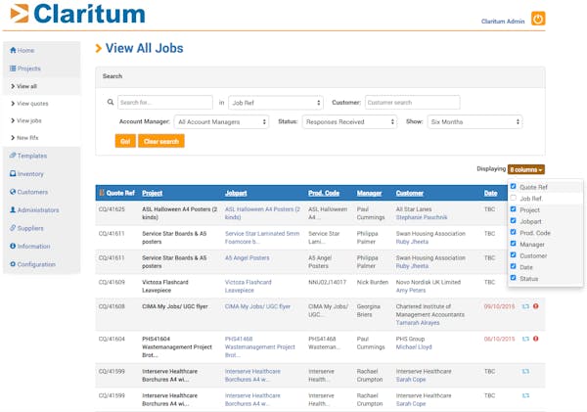Viewport: 587px width, 412px height.
Task: Click the Administrators person icon
Action: coord(13,209)
